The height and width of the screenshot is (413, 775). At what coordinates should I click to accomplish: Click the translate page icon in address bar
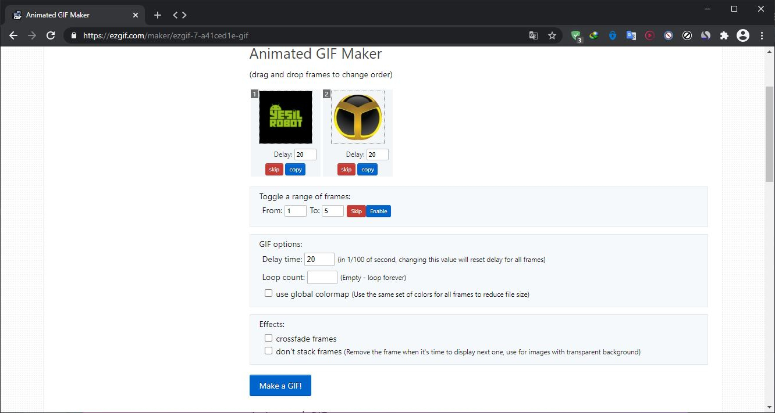pos(533,35)
